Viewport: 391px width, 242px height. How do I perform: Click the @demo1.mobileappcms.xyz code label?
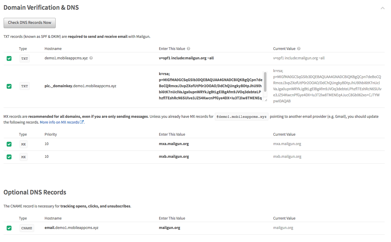[242, 117]
